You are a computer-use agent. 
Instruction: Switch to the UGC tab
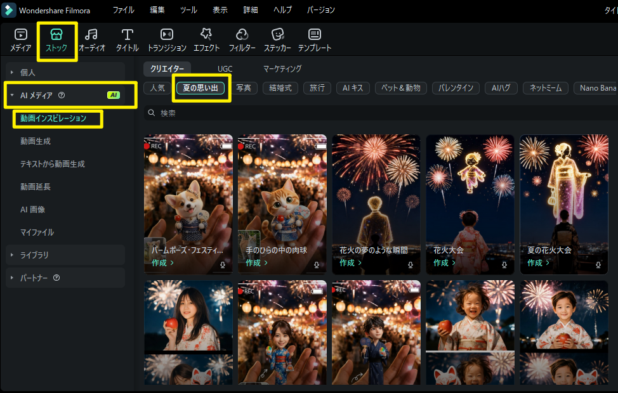coord(225,68)
